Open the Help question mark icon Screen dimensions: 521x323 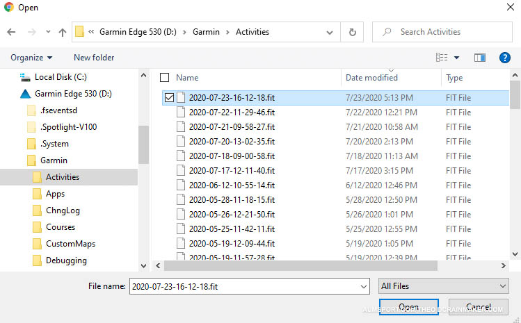point(504,58)
